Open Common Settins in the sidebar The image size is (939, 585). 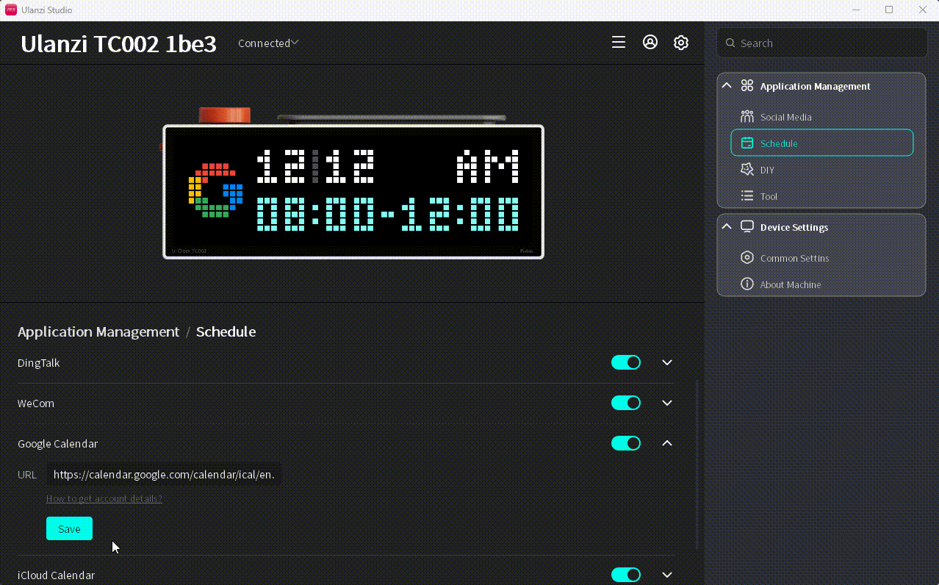coord(821,258)
